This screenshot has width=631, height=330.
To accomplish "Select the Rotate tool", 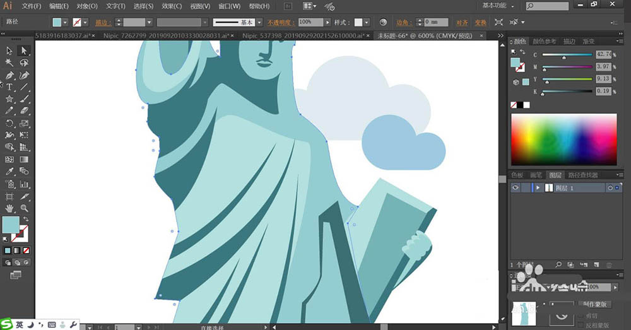I will tap(9, 123).
